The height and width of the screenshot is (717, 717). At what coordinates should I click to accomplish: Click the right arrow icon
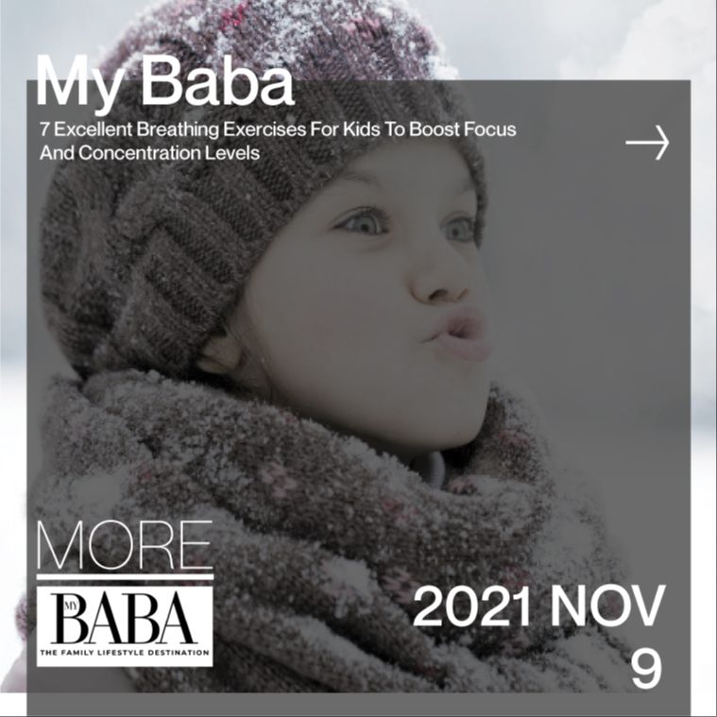(x=647, y=143)
